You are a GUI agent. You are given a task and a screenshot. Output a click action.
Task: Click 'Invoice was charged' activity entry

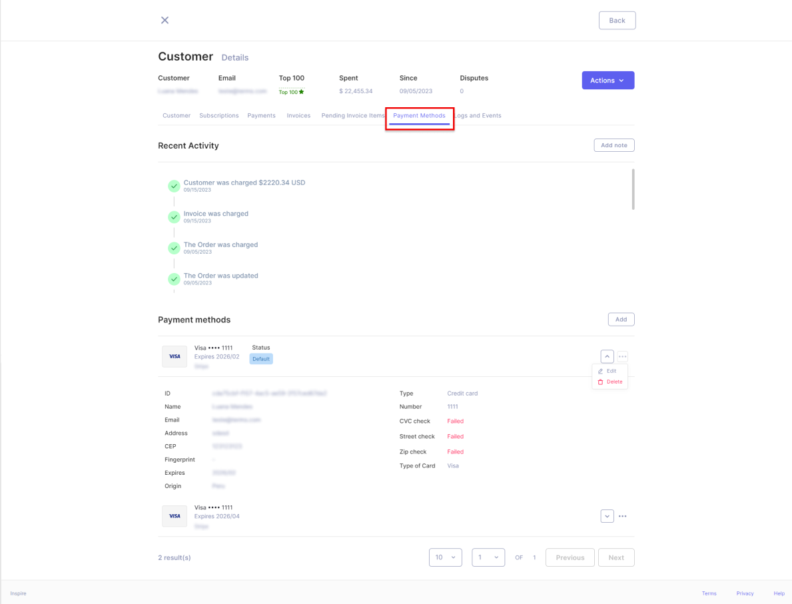pos(216,214)
